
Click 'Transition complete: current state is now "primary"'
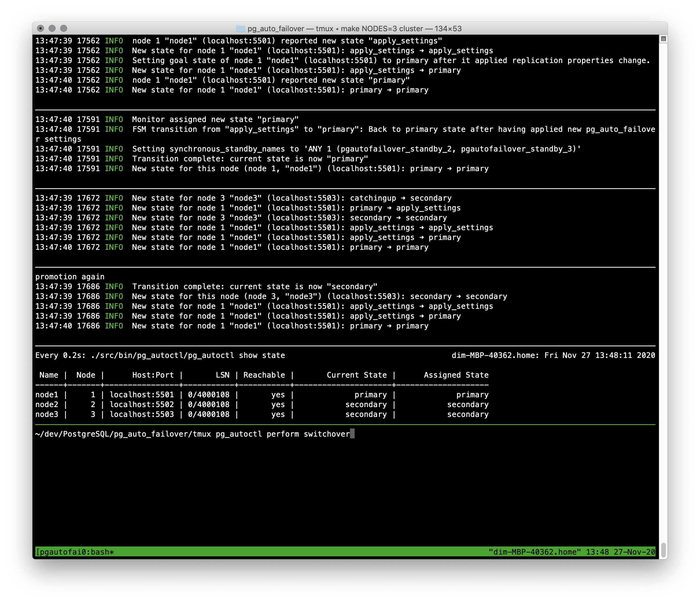point(202,159)
